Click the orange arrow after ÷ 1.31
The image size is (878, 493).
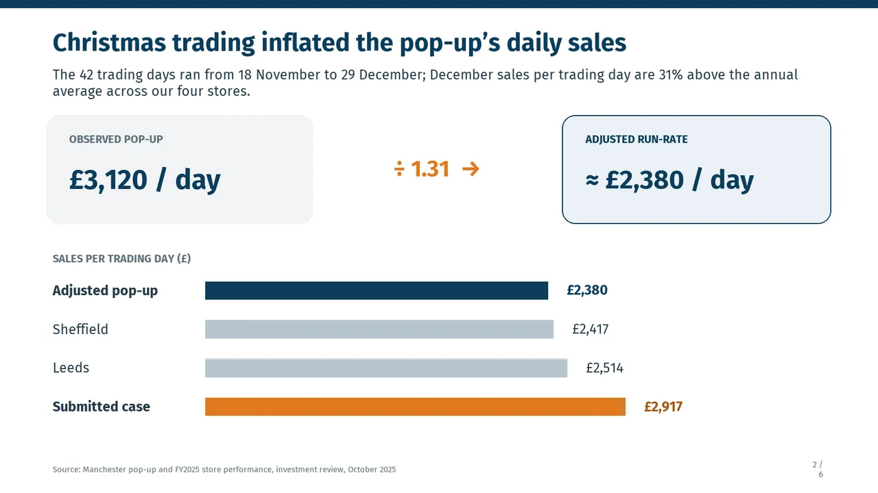point(471,168)
